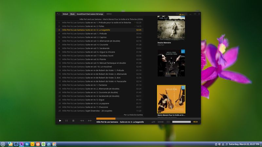The image size is (262, 147).
Task: Select track 14 Robert de Visée: Prélude
Action: (100, 70)
